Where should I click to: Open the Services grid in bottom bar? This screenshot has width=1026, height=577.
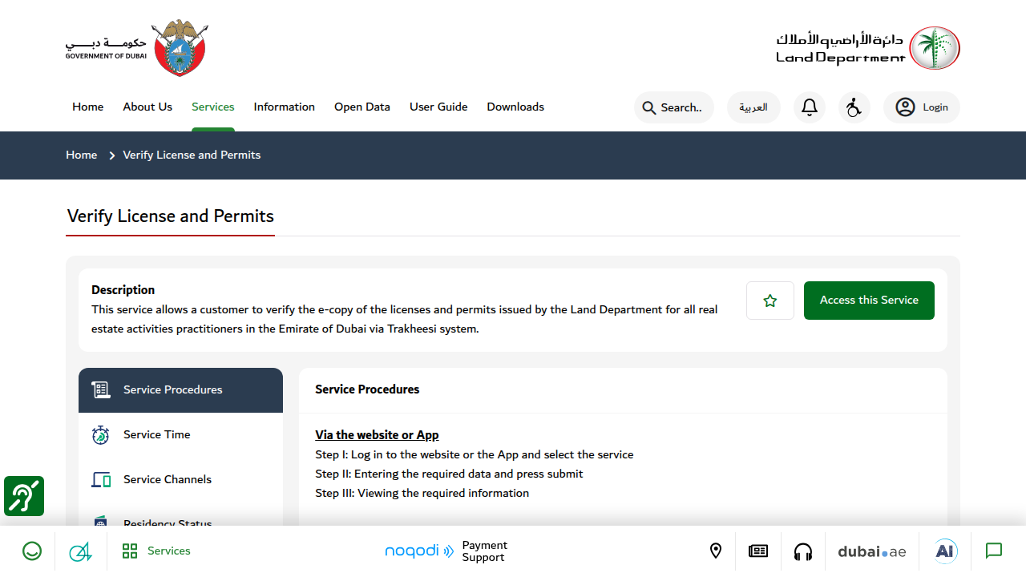click(156, 551)
